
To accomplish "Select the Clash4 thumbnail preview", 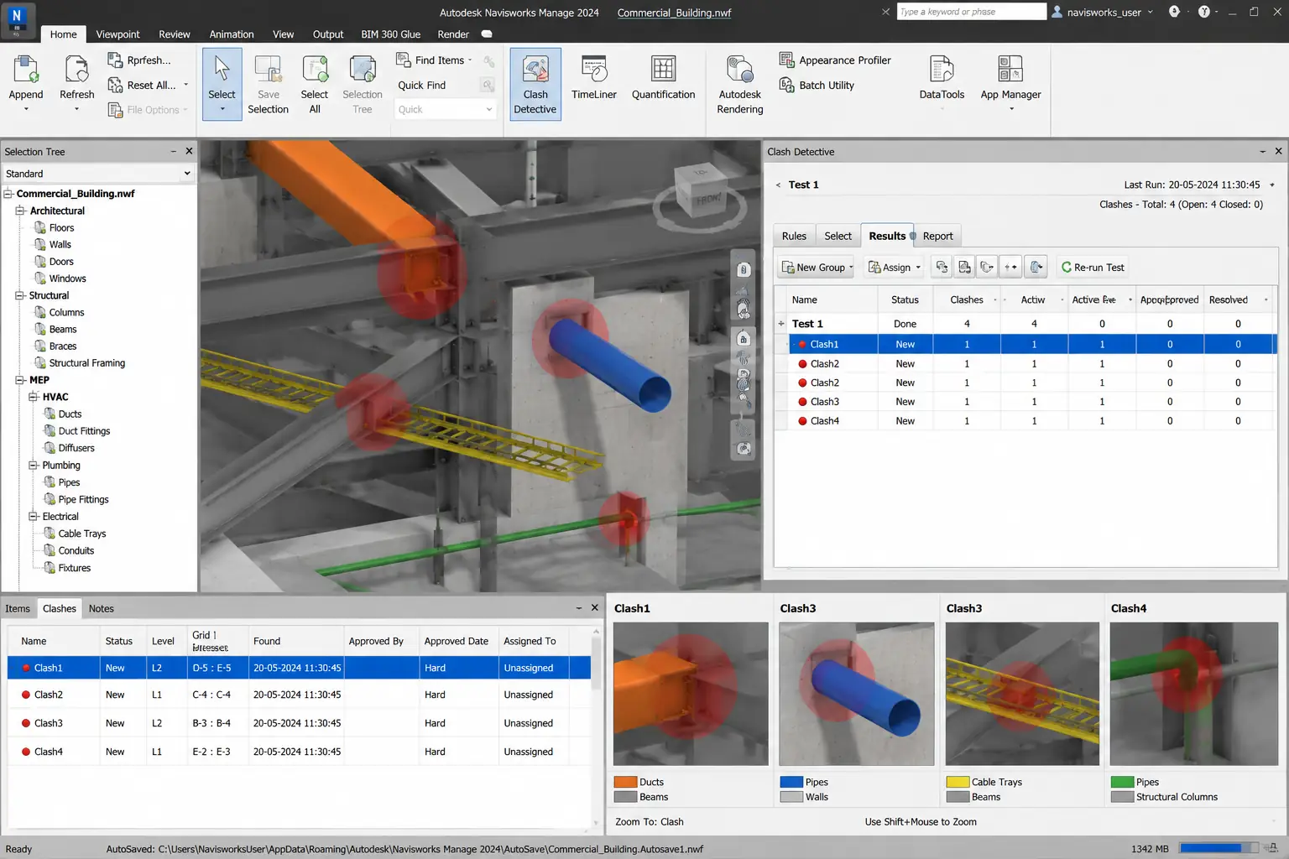I will pos(1193,694).
